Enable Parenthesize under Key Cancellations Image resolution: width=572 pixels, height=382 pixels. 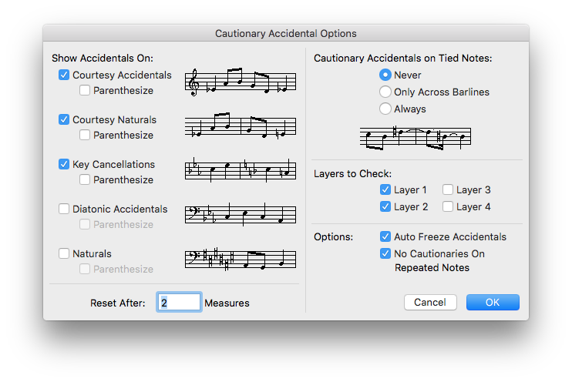(x=85, y=179)
